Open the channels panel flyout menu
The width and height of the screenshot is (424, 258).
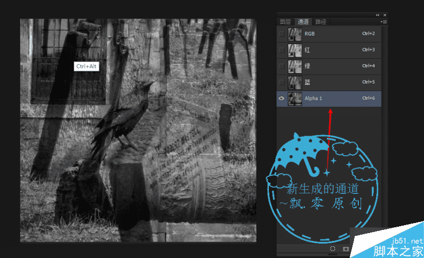(x=383, y=22)
